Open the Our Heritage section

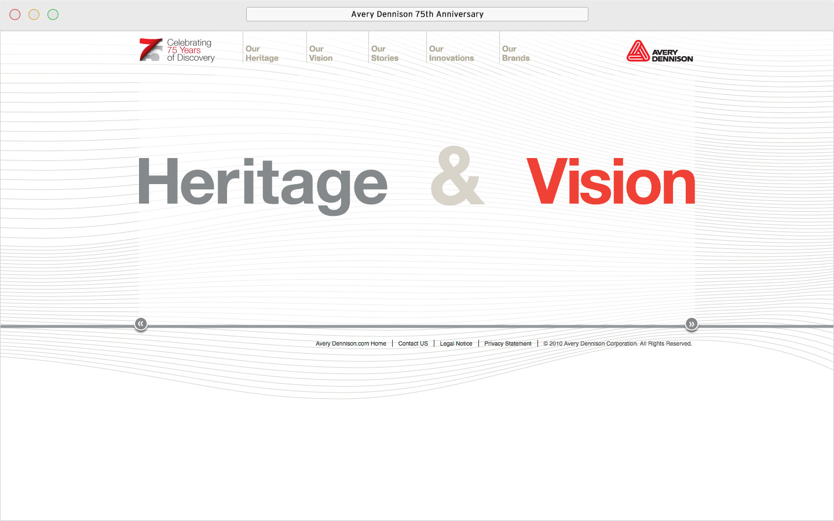pos(262,53)
